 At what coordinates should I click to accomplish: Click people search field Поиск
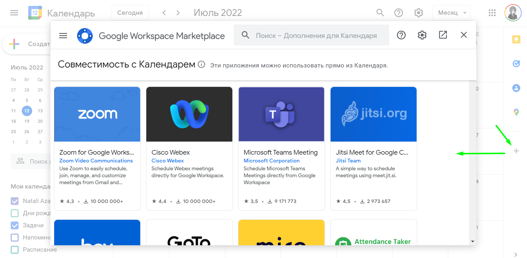tap(31, 161)
